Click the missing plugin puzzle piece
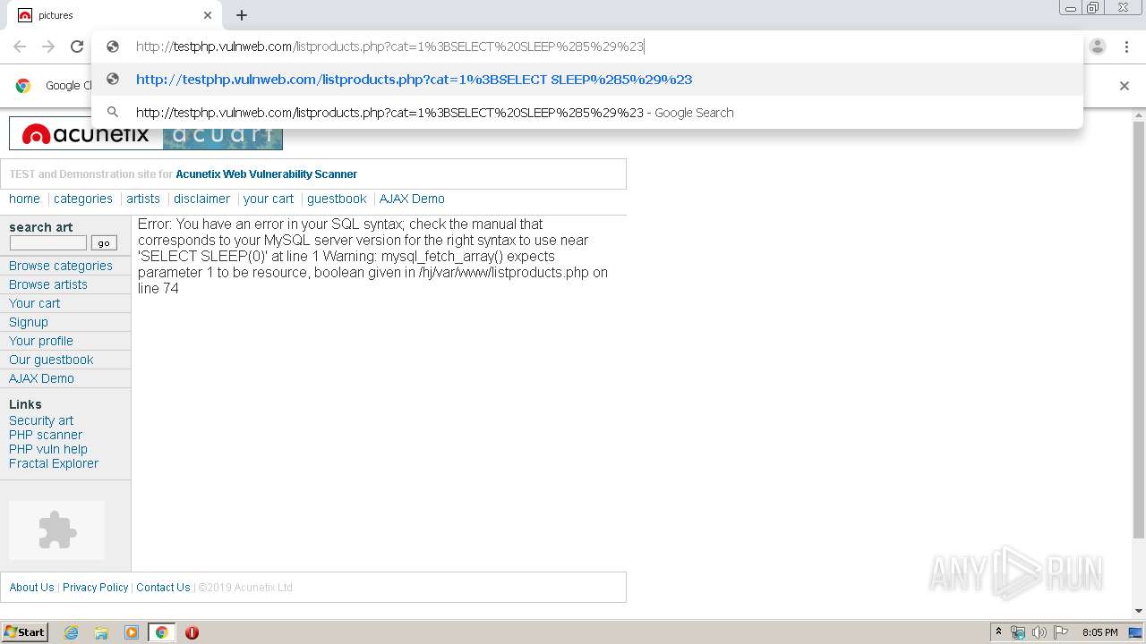Screen dimensions: 1146x644 coord(57,530)
